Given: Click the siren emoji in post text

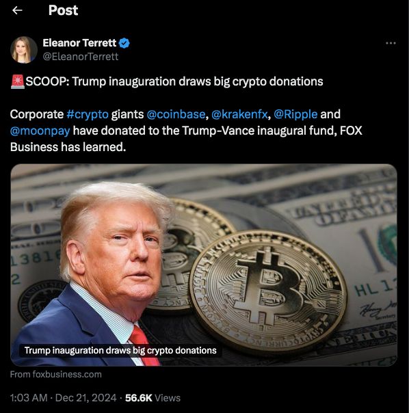Looking at the screenshot, I should [x=17, y=81].
